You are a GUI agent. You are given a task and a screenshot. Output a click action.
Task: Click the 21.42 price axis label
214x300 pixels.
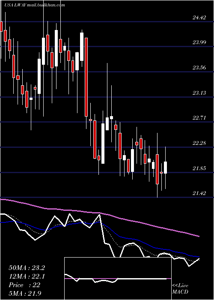(199, 193)
